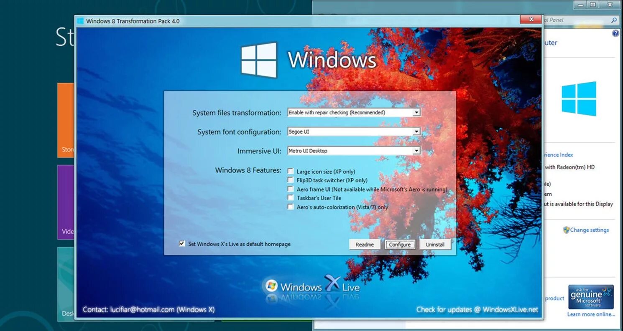Screen dimensions: 623x331
Task: Click the title bar Windows 8 Transformation Pack icon
Action: [x=80, y=21]
